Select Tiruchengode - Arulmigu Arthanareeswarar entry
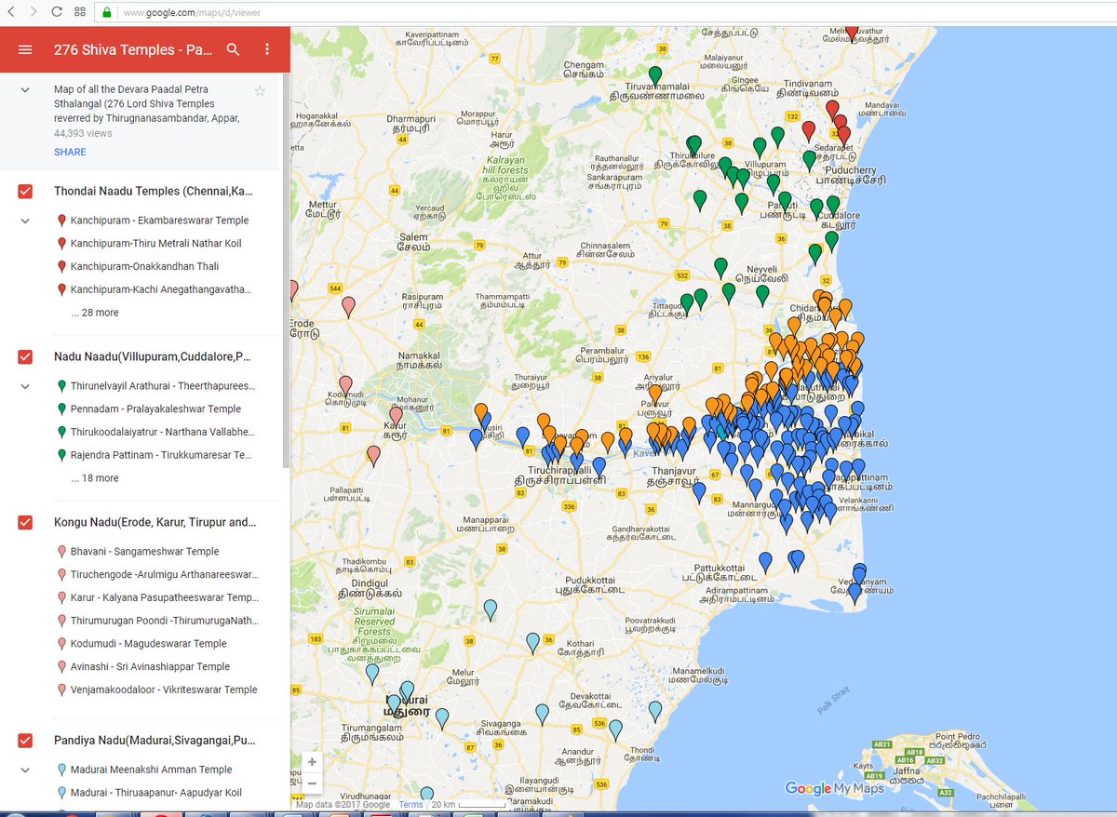The width and height of the screenshot is (1117, 817). [x=163, y=574]
